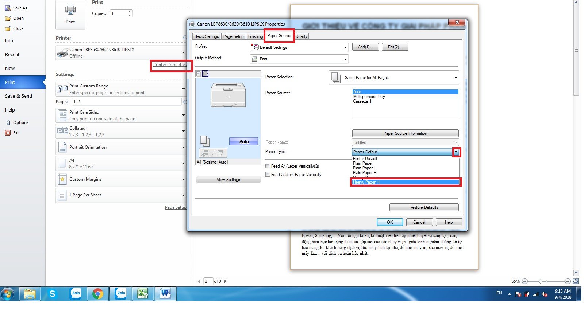The image size is (584, 328).
Task: Open Google Chrome from the taskbar
Action: pos(97,293)
